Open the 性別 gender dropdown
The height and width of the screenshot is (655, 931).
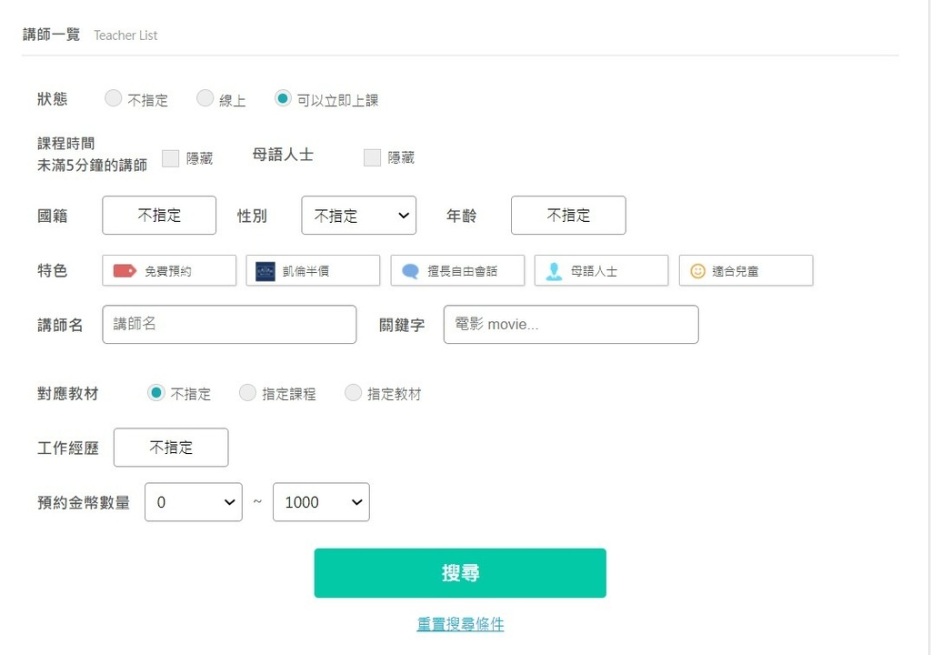[x=358, y=216]
